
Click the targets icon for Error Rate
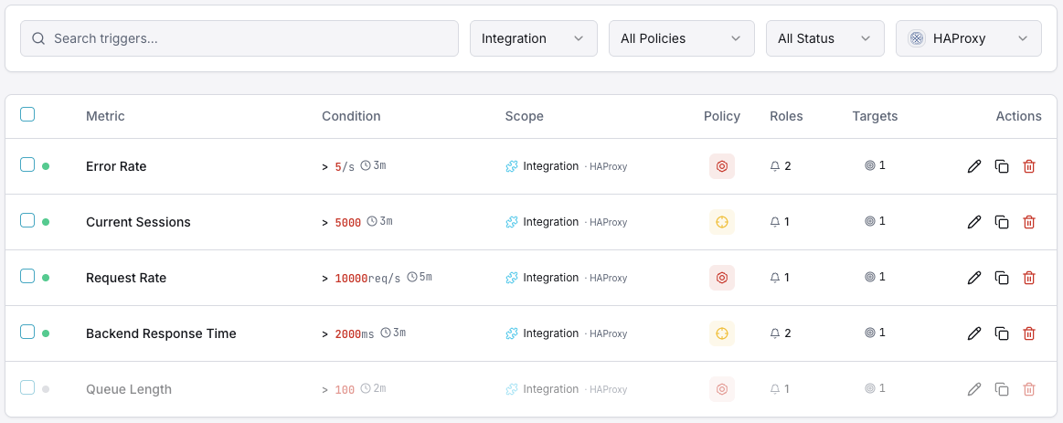(870, 165)
